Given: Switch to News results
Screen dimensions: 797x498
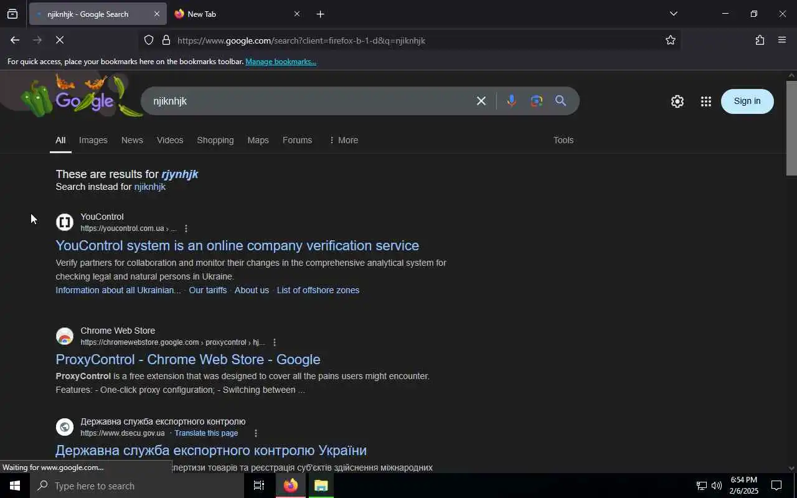Looking at the screenshot, I should (132, 140).
